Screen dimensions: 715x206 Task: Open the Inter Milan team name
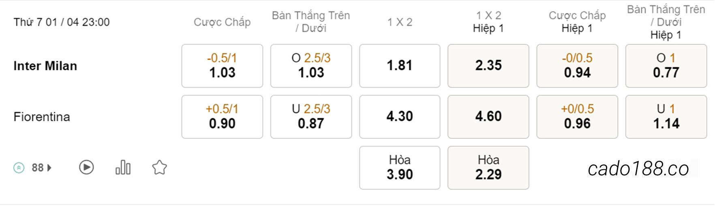click(x=45, y=66)
